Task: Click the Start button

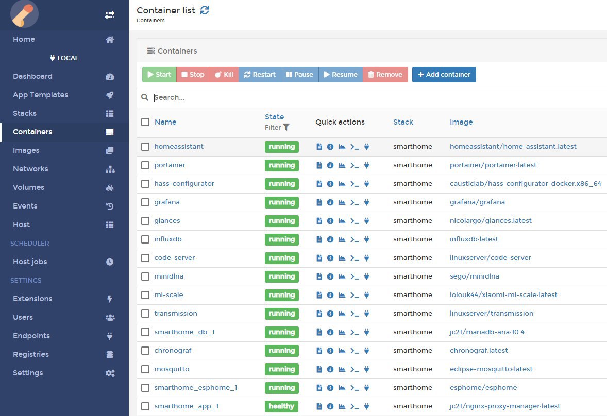Action: pos(159,75)
